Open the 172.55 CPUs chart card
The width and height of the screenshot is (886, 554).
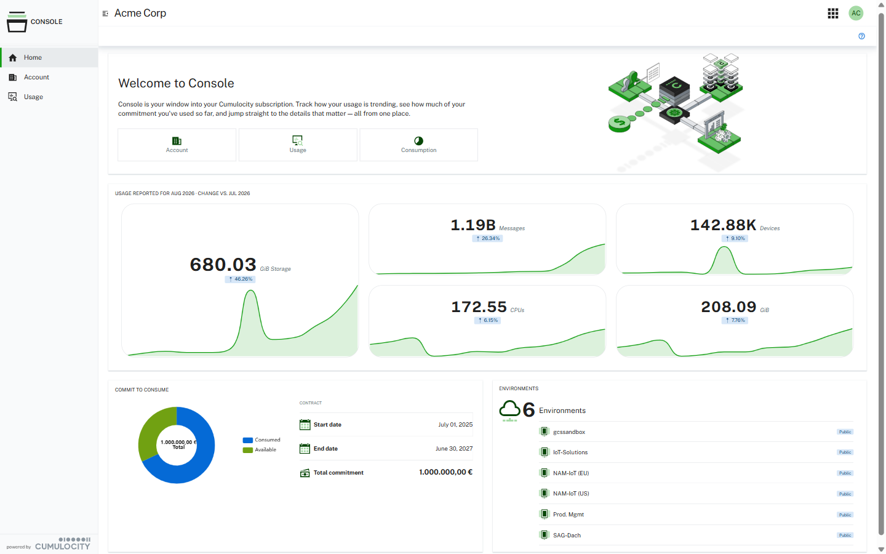[487, 321]
